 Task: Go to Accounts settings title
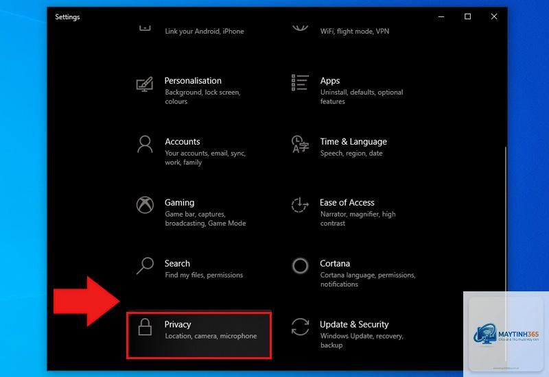[x=183, y=142]
